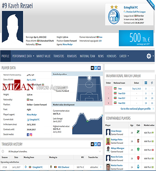The image size is (156, 171).
Task: Open the Profile tab
Action: 6,56
